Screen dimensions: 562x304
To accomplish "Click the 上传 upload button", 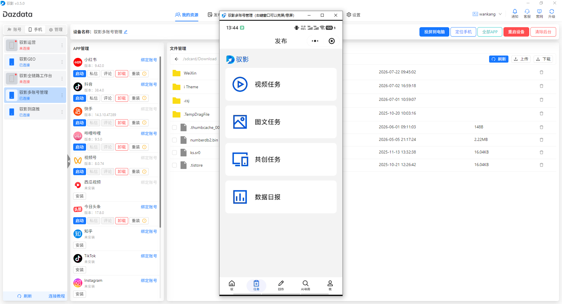I will (x=521, y=59).
